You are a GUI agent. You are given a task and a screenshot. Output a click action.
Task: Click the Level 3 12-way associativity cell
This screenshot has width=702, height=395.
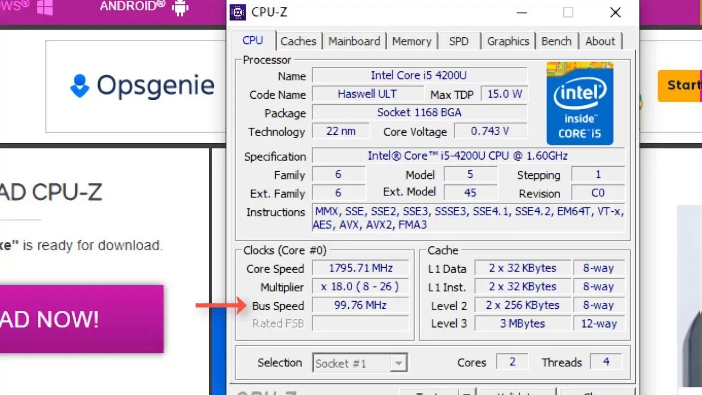tap(599, 323)
